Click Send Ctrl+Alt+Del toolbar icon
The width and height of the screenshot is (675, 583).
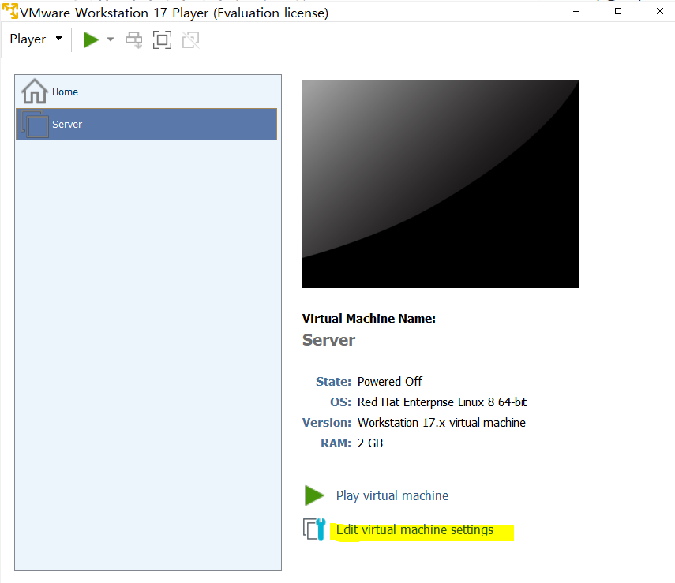coord(134,39)
